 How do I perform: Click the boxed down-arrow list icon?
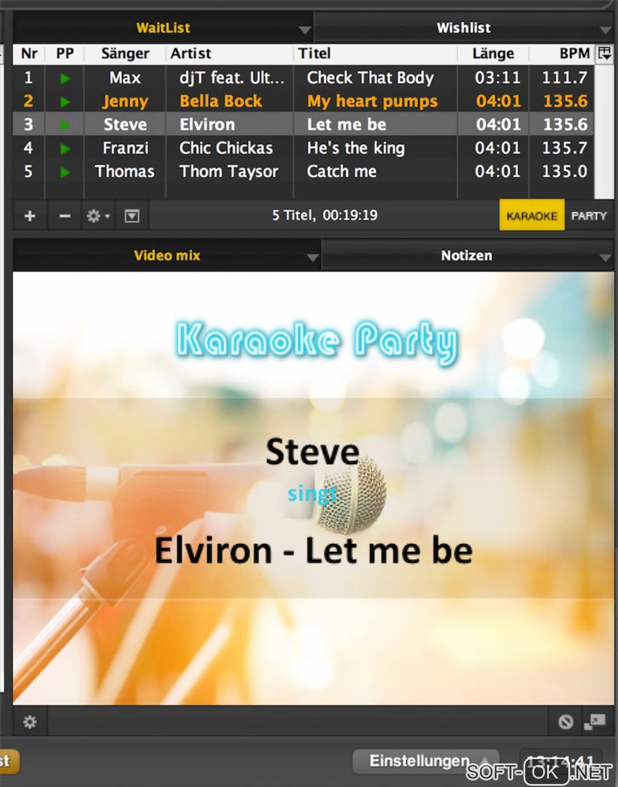(x=131, y=216)
